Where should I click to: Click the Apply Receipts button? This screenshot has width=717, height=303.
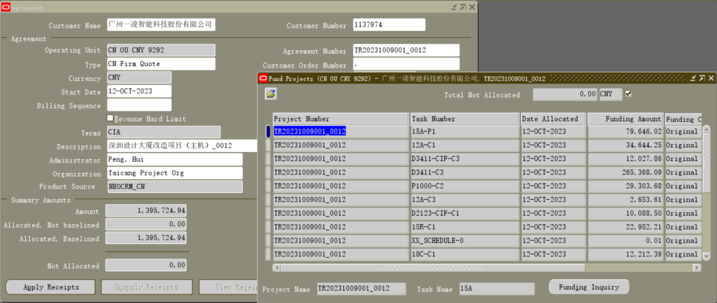pos(50,287)
